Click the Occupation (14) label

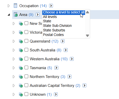pyautogui.click(x=33, y=6)
